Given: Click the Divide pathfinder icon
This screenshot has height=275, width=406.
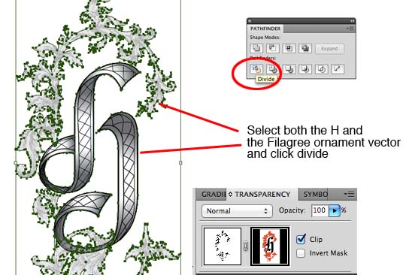Looking at the screenshot, I should pos(256,69).
